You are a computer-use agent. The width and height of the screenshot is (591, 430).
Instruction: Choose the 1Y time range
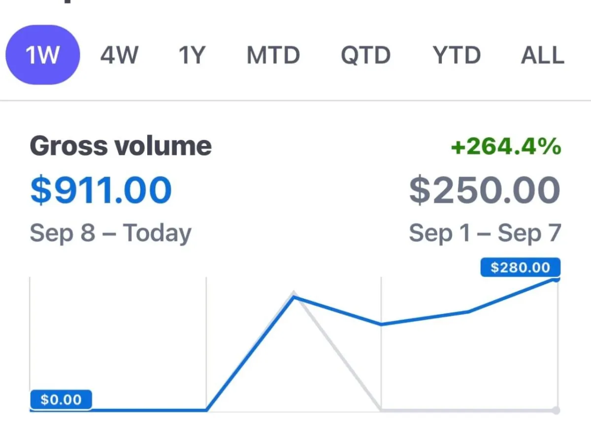pos(191,55)
